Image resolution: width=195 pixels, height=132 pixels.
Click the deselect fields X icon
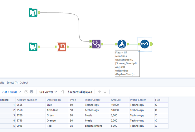coord(32,92)
